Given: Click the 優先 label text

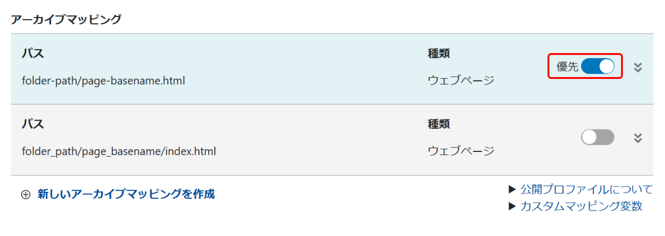Looking at the screenshot, I should [x=567, y=67].
